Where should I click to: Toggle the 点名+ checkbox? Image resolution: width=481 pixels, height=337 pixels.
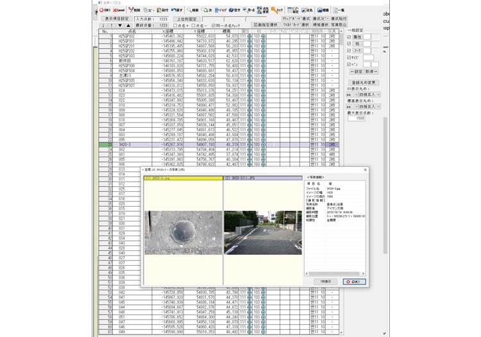click(x=175, y=26)
